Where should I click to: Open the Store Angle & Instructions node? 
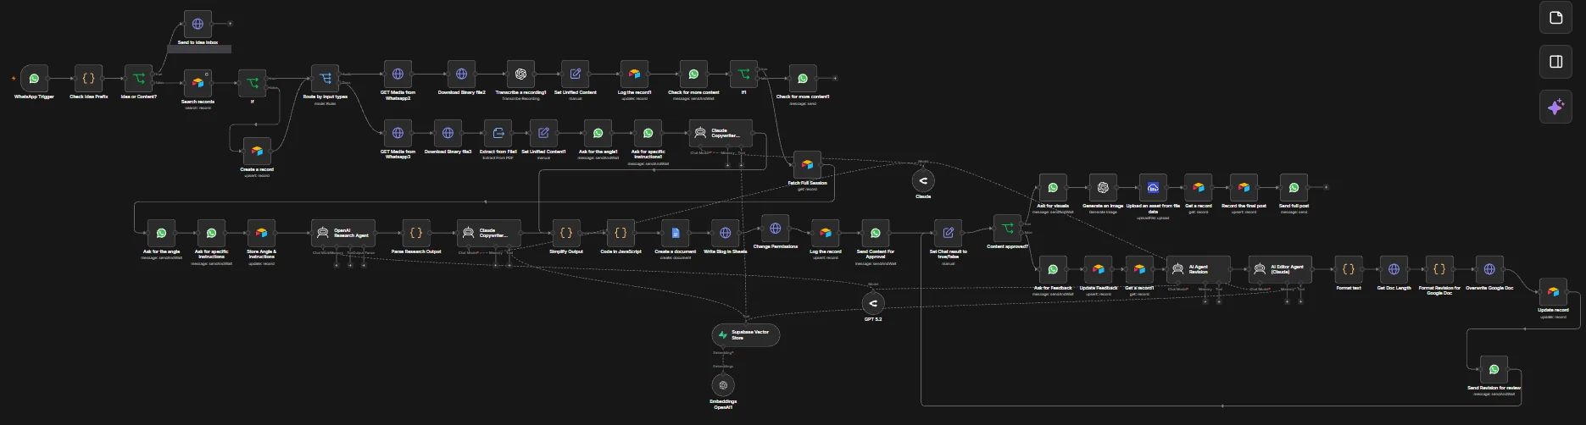(x=261, y=233)
